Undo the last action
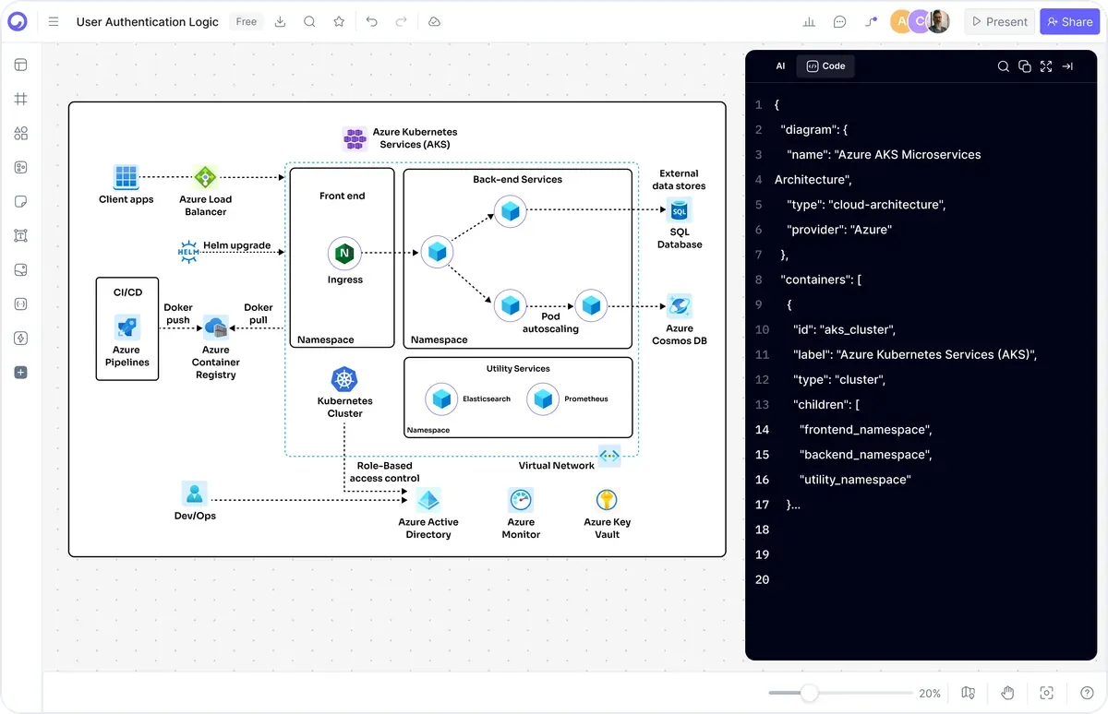Viewport: 1108px width, 714px height. [x=371, y=21]
